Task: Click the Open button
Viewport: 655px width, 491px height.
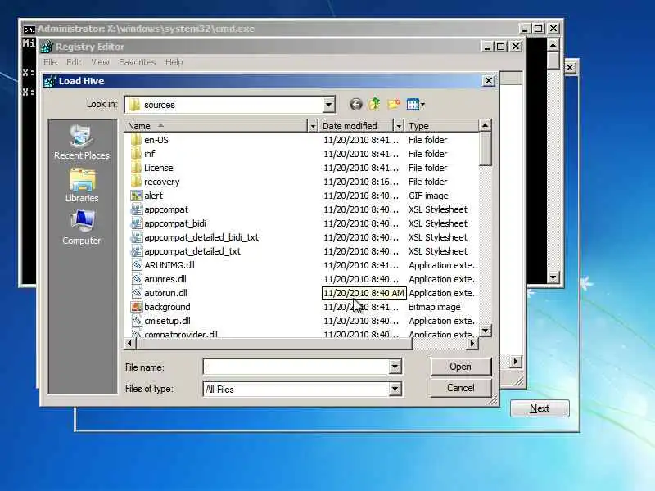Action: (461, 367)
